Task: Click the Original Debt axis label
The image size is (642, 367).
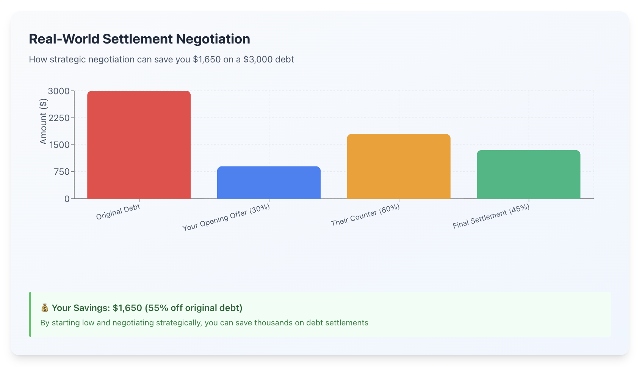Action: coord(118,212)
